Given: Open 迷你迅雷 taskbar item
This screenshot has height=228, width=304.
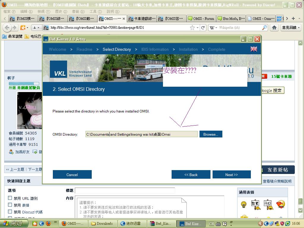Looking at the screenshot, I should pyautogui.click(x=132, y=224).
